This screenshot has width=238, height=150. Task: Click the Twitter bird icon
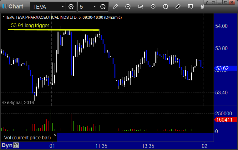click(x=202, y=7)
